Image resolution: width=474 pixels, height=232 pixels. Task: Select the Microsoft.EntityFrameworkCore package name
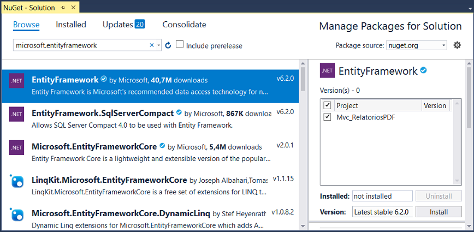[94, 147]
